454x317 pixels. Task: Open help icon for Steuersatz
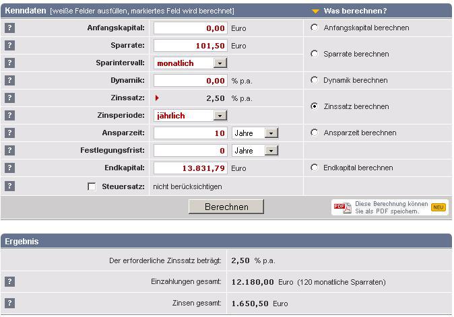tap(9, 186)
